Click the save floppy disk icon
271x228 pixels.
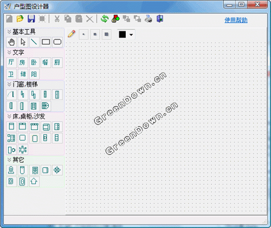pos(31,18)
